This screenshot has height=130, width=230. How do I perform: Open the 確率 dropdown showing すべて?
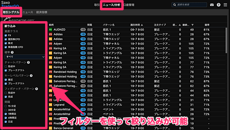click(x=25, y=57)
